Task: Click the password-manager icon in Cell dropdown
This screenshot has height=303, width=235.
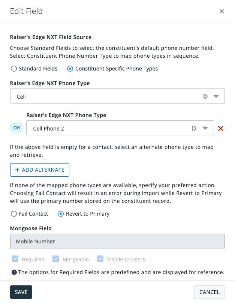Action: (x=205, y=96)
